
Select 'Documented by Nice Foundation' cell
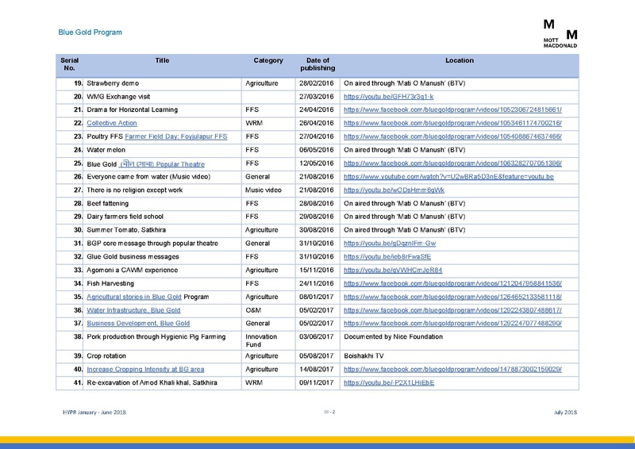(x=393, y=336)
